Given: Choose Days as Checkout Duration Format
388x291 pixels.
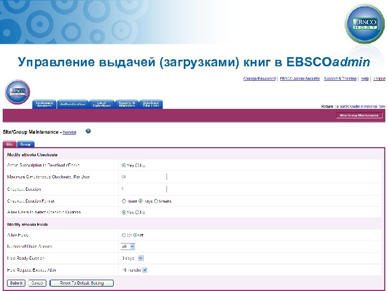Looking at the screenshot, I should [x=140, y=201].
